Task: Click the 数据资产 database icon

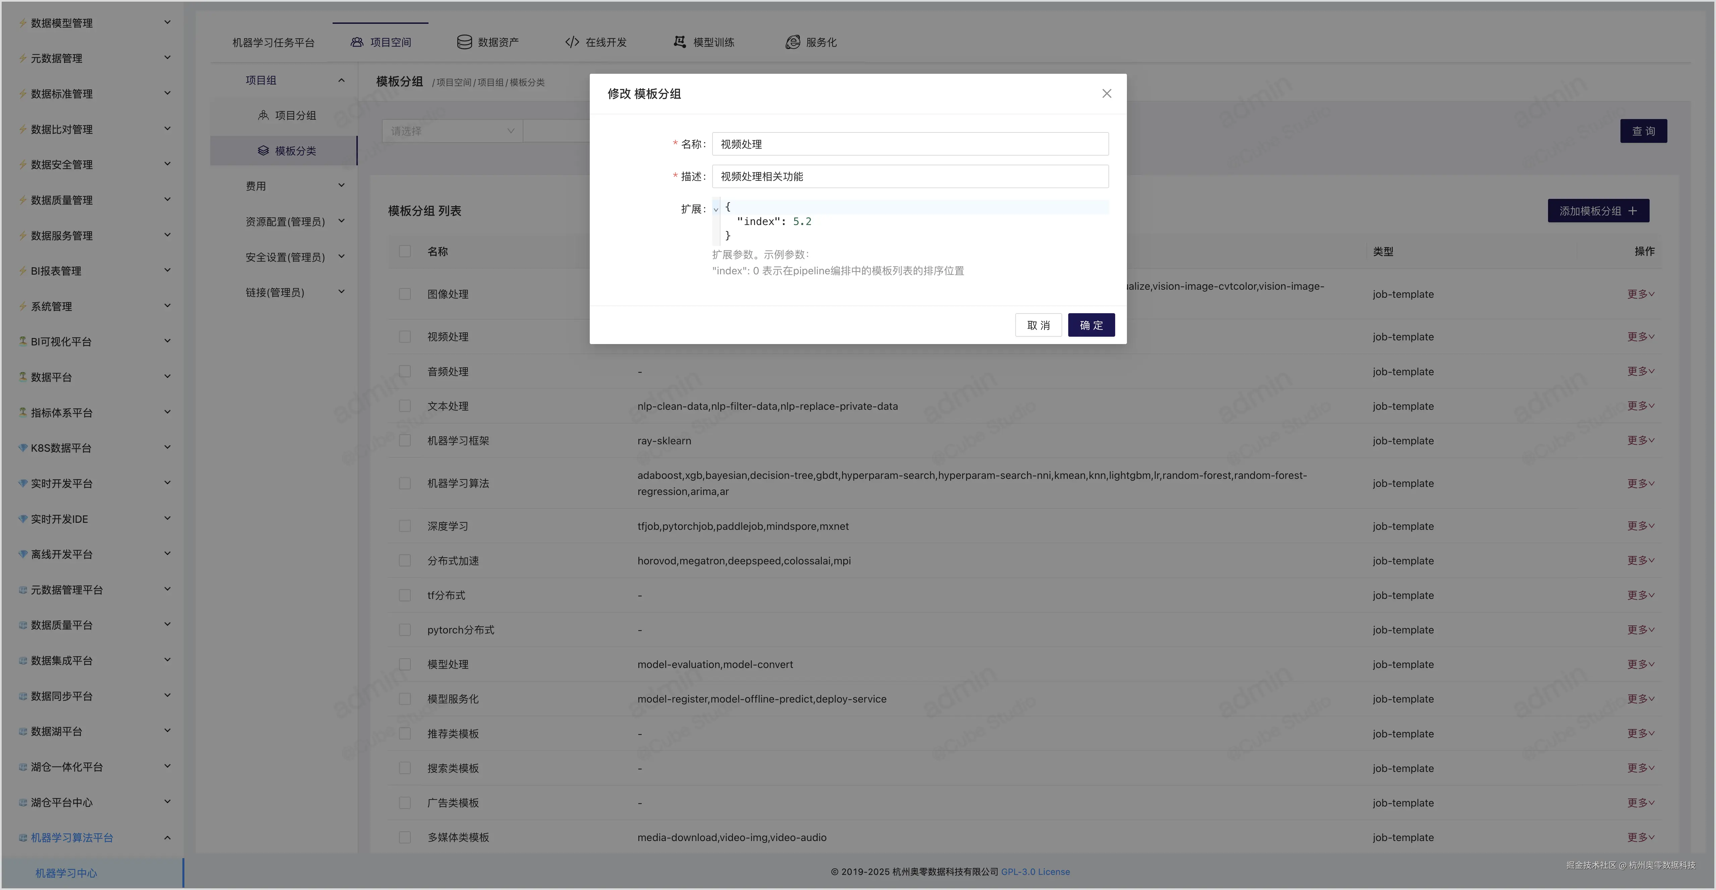Action: (464, 42)
